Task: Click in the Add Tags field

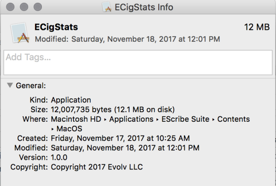Action: click(137, 62)
